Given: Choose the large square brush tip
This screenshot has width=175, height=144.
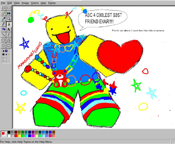Looking at the screenshot, I should 4,54.
